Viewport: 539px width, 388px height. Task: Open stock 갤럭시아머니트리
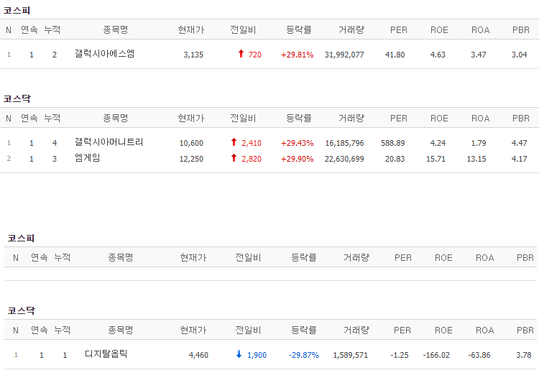click(109, 142)
